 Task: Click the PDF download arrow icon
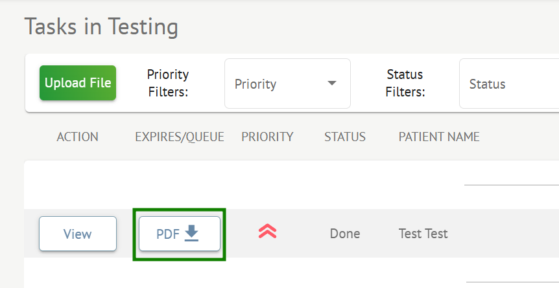[x=191, y=233]
